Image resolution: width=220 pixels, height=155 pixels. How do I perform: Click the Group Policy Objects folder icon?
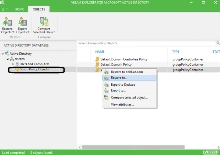point(17,69)
